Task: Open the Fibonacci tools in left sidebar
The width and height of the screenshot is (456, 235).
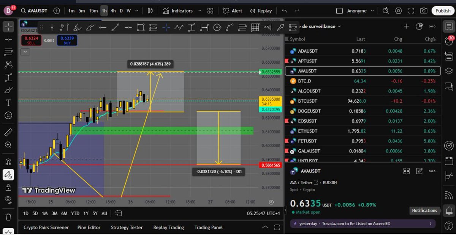Action: click(8, 52)
